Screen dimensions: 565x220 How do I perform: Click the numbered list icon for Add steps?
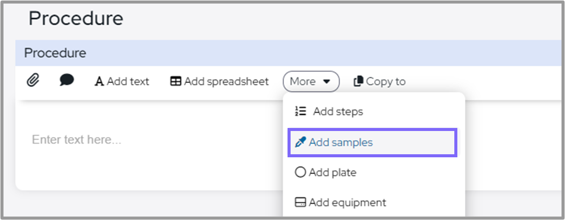[x=301, y=112]
